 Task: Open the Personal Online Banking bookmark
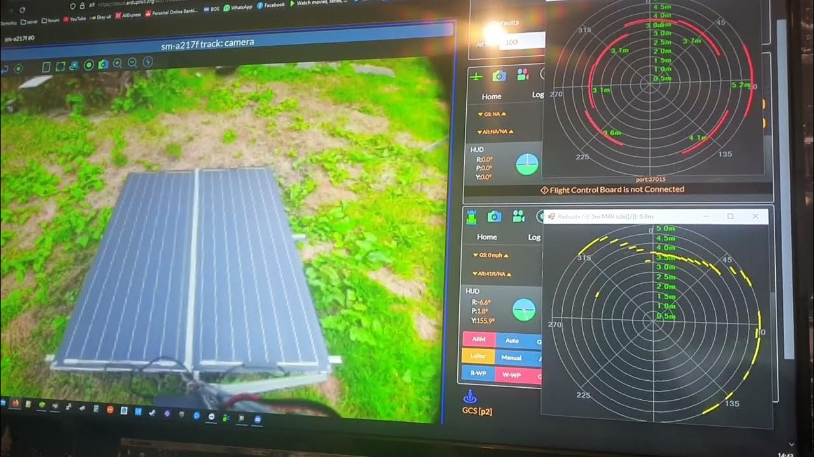pos(172,12)
